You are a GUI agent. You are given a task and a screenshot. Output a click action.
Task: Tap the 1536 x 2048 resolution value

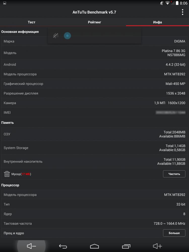pos(176,93)
